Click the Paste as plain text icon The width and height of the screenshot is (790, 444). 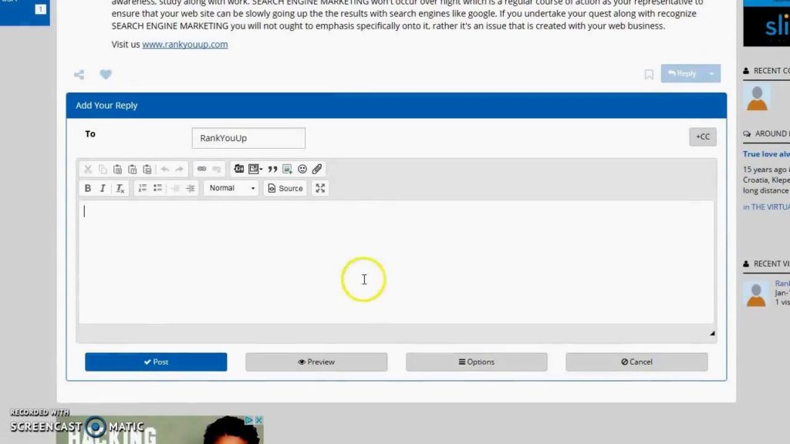coord(133,169)
